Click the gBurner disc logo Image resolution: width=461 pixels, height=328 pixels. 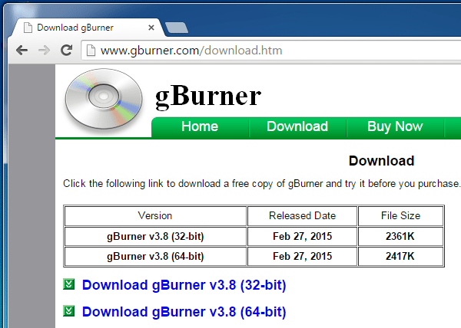pyautogui.click(x=104, y=99)
